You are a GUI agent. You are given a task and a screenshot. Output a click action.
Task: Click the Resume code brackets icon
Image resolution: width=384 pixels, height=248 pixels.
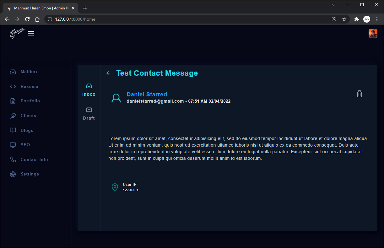pyautogui.click(x=13, y=86)
